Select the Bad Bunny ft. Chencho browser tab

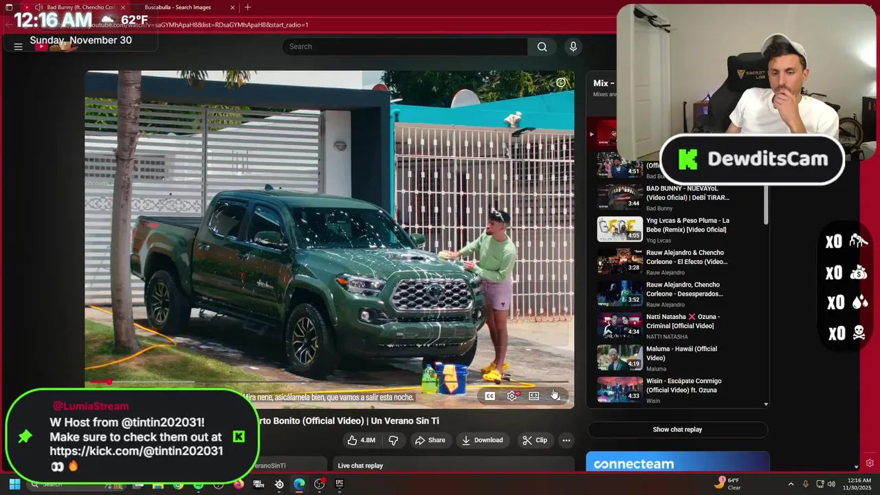pos(80,7)
